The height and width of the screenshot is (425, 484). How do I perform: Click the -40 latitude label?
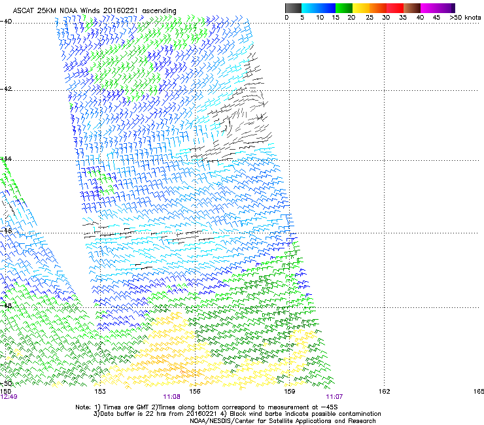6,22
